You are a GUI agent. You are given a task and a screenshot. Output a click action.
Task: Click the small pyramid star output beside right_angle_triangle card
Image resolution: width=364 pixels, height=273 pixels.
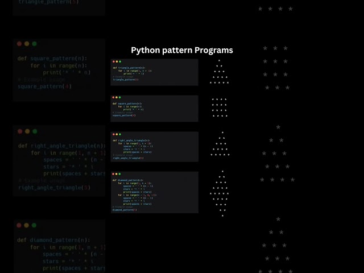(220, 143)
